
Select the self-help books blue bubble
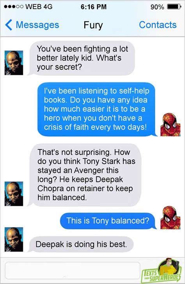click(x=97, y=109)
